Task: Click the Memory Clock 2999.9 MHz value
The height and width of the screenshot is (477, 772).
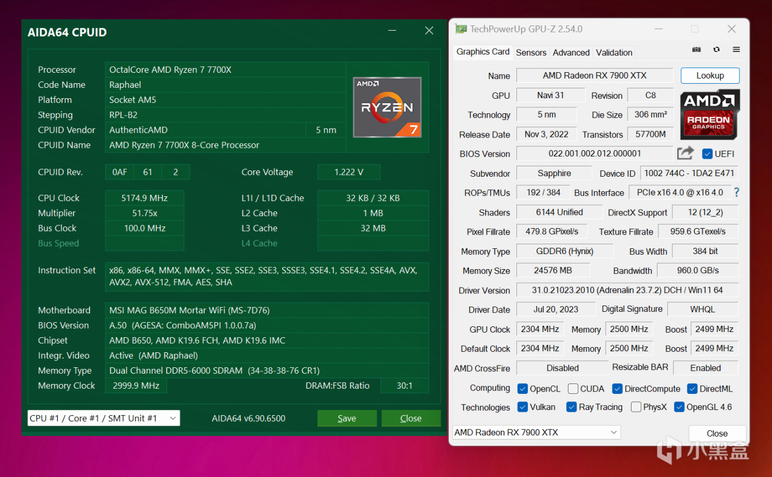Action: 136,386
